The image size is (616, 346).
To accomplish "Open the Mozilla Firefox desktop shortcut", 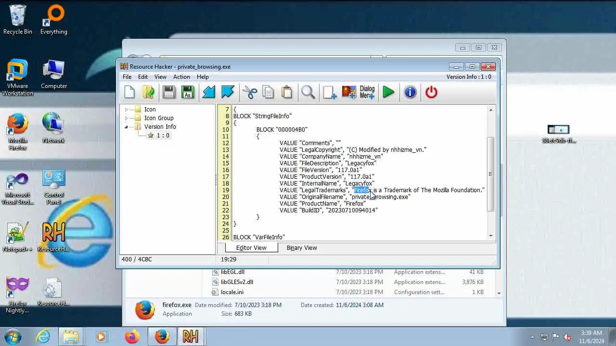I will [x=18, y=132].
